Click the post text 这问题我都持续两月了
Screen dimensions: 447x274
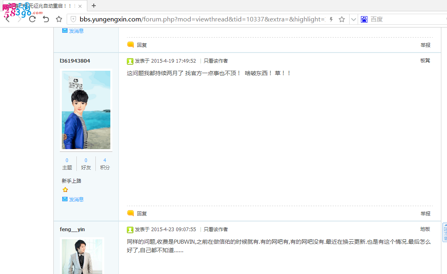click(155, 73)
